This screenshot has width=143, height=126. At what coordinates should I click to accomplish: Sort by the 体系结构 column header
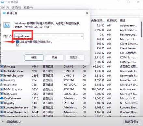click(x=112, y=20)
